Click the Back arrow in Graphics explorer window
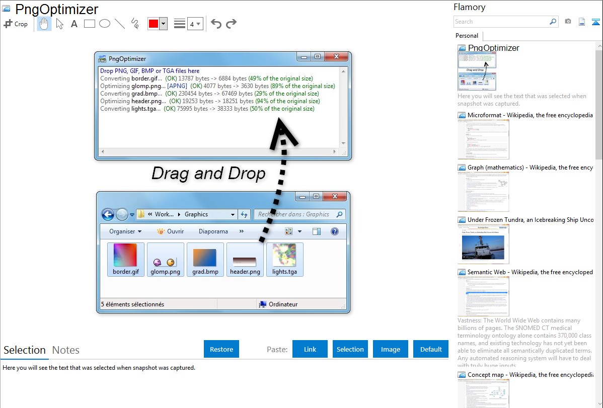The image size is (603, 408). pos(108,214)
